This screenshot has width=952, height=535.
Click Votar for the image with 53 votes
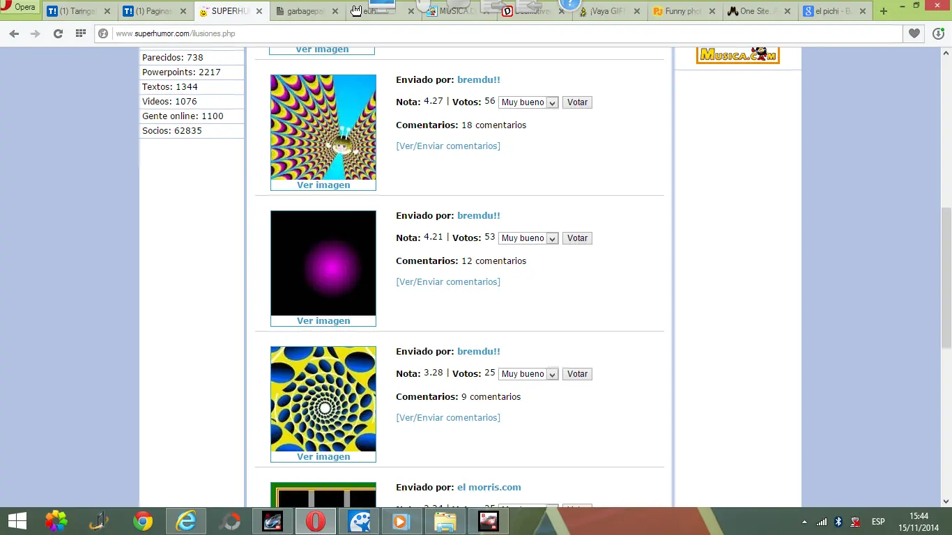point(577,238)
